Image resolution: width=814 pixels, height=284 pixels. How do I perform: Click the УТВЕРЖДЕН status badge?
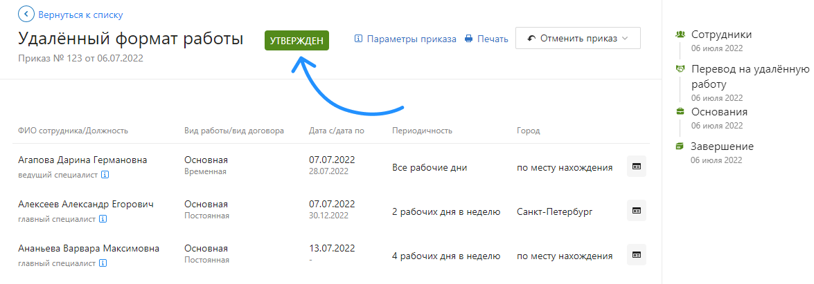pos(297,40)
